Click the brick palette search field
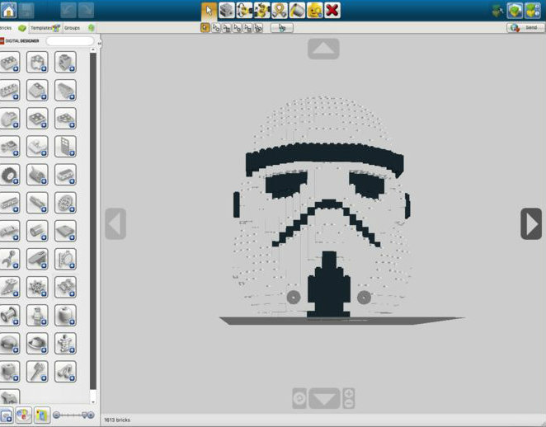 tap(70, 41)
